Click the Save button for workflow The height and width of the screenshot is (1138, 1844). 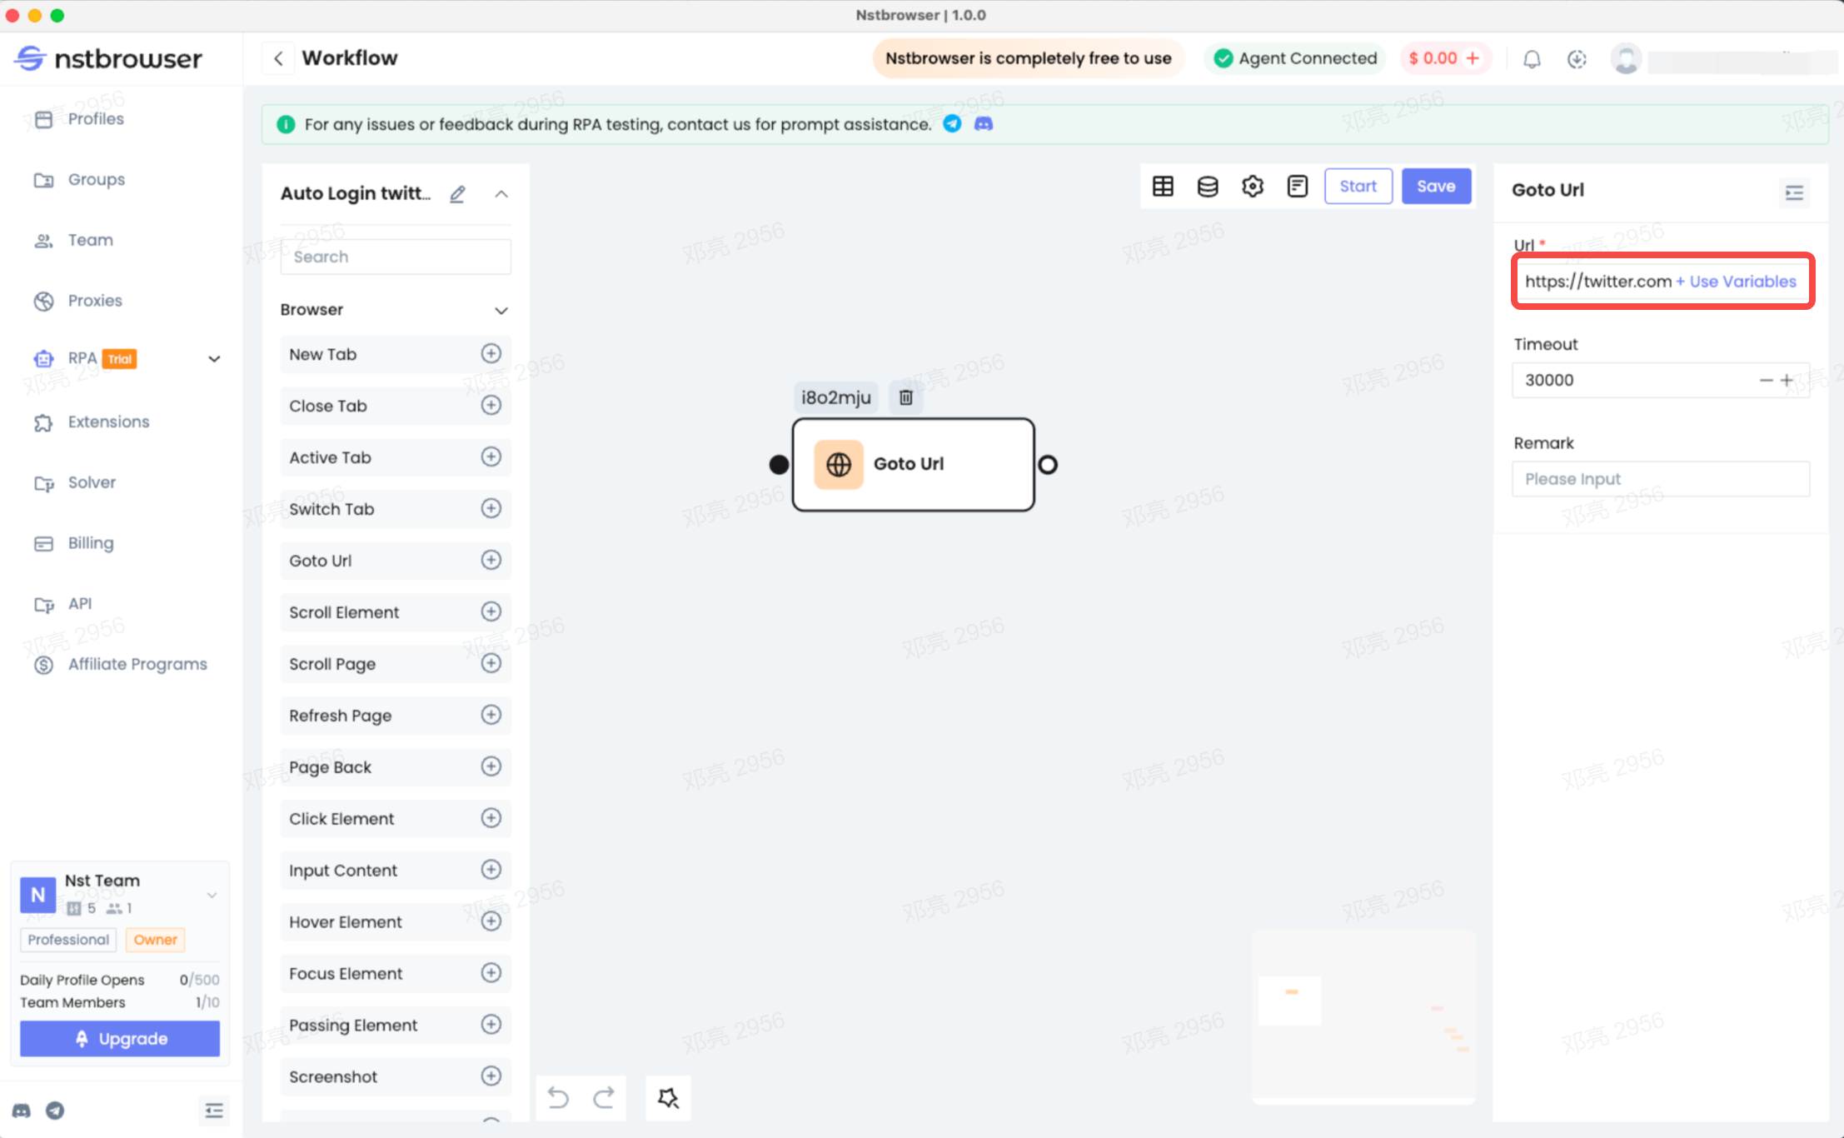click(1436, 186)
